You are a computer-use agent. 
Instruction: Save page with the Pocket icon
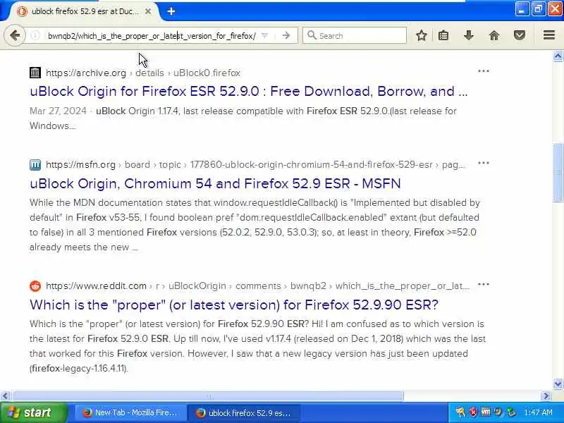(x=520, y=35)
